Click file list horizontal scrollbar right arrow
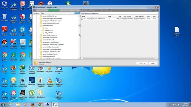 pyautogui.click(x=157, y=58)
